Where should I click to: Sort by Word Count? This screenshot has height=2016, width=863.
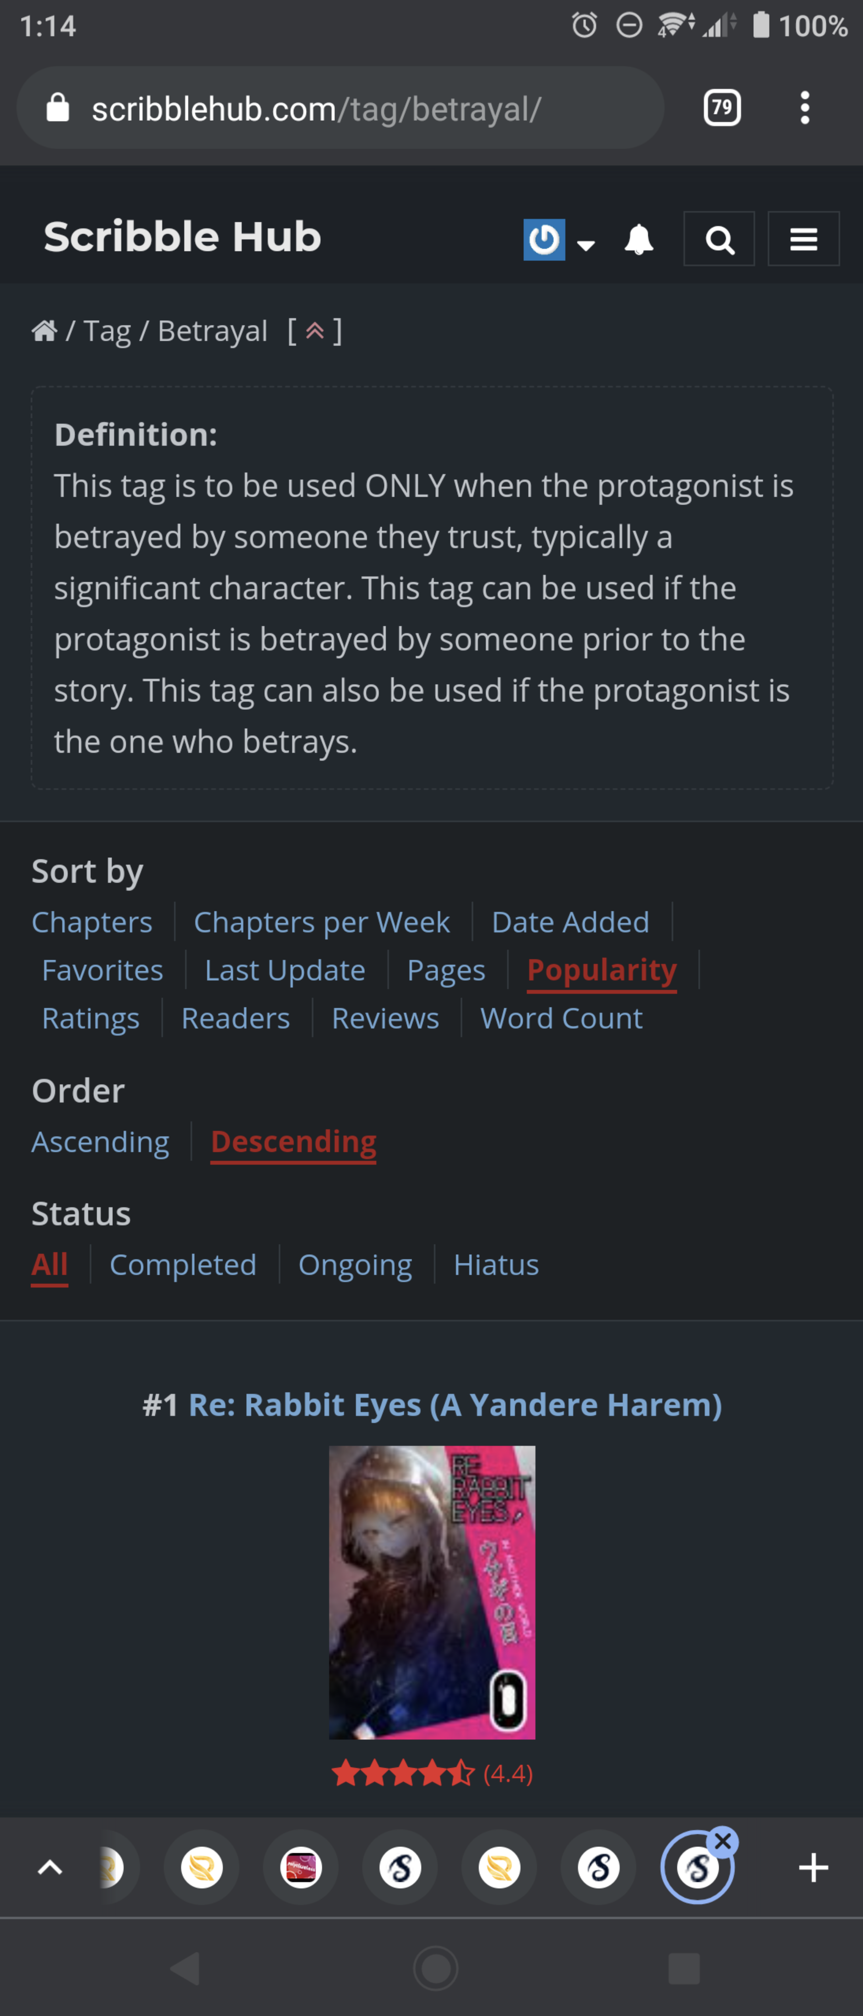pos(561,1018)
